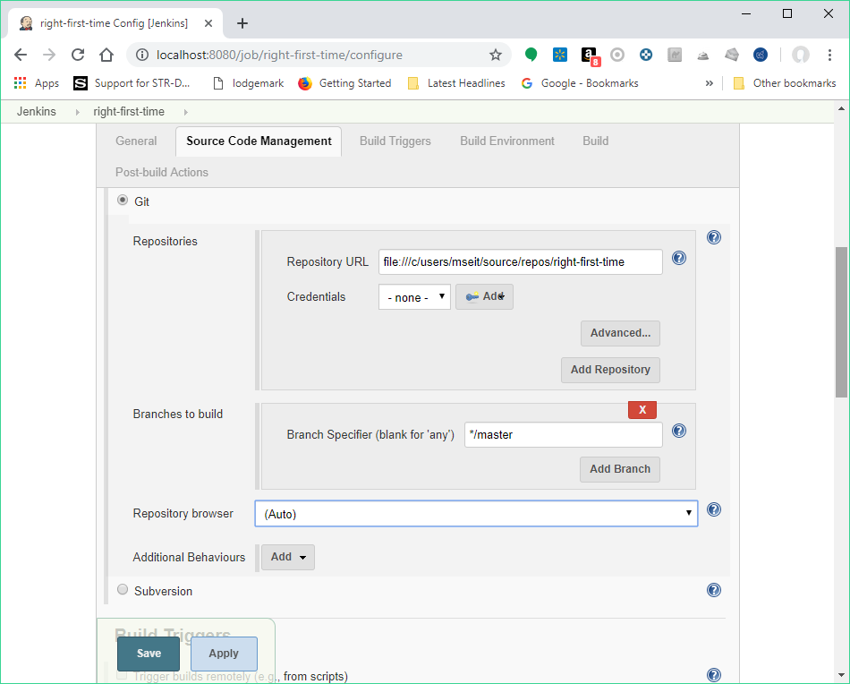850x684 pixels.
Task: Delete the branch with red X button
Action: tap(642, 410)
